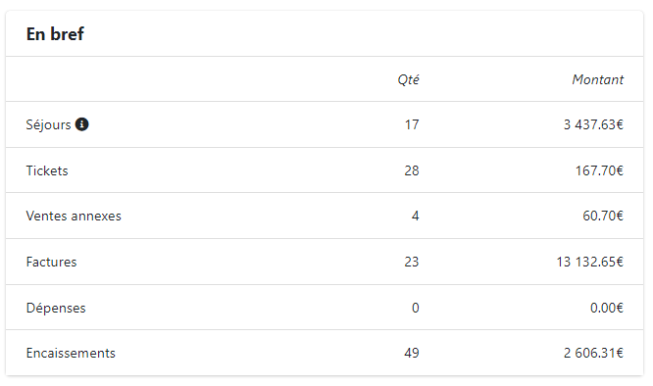Click the Montant column header
Screen dimensions: 653x386
tap(598, 79)
